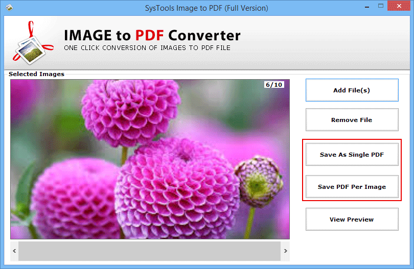
Task: Click the ONE CLICK CONVERSION tagline
Action: coord(147,48)
